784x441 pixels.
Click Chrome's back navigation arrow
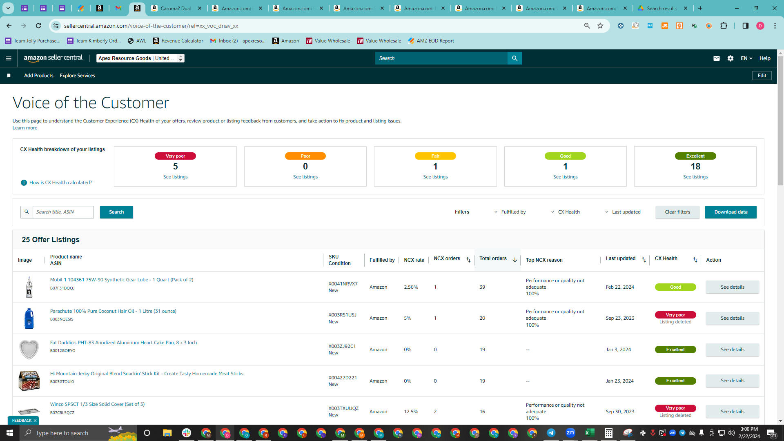(x=9, y=26)
